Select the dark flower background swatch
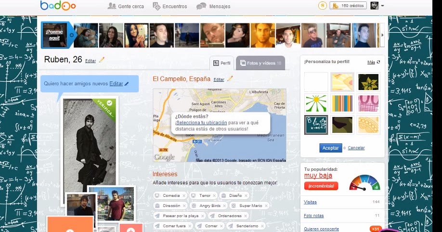 click(368, 82)
